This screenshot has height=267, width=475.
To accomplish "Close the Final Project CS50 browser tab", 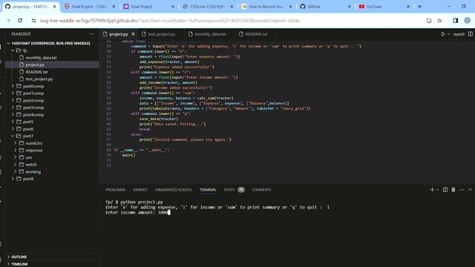I will (114, 7).
